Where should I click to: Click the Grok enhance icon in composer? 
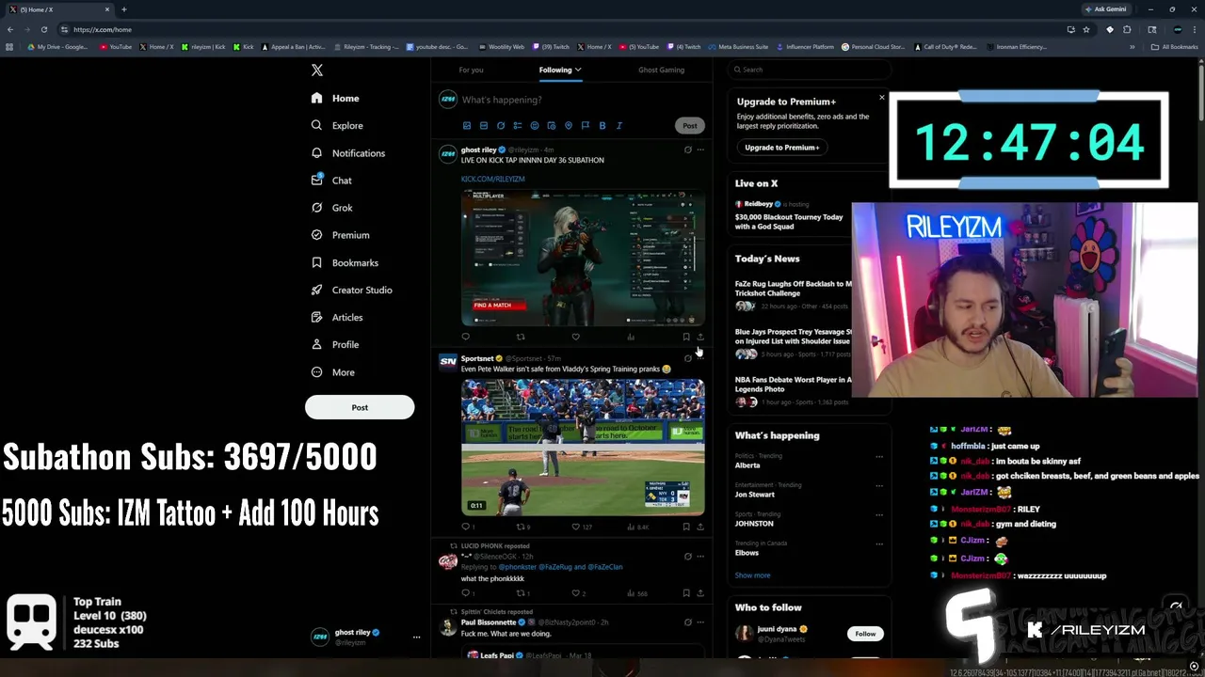click(x=501, y=125)
